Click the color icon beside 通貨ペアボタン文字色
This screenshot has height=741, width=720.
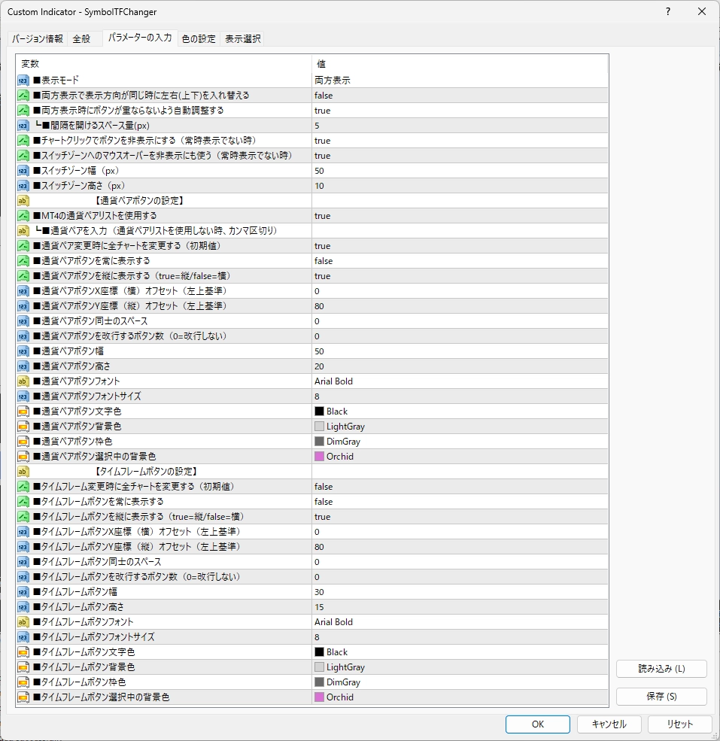tap(23, 411)
